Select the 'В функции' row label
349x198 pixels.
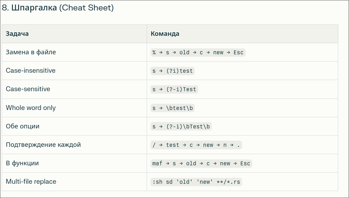pos(22,163)
